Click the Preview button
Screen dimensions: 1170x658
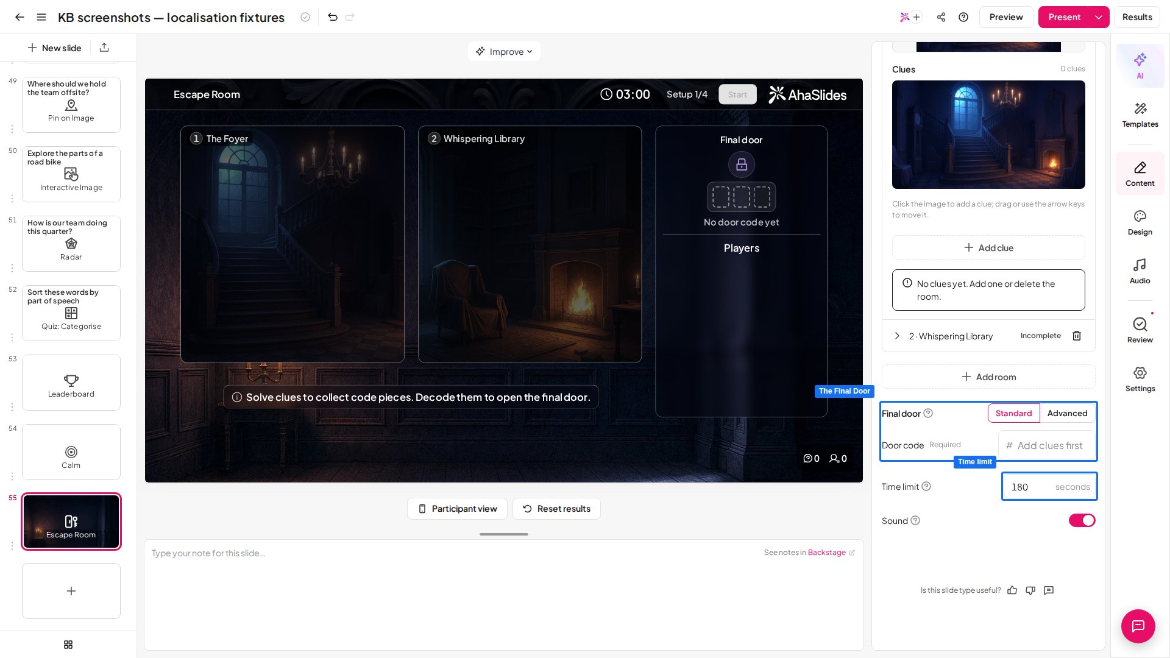tap(1006, 17)
